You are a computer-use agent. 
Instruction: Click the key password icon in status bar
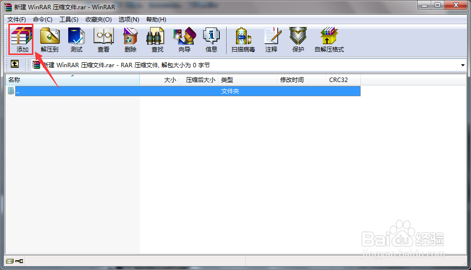pyautogui.click(x=19, y=261)
